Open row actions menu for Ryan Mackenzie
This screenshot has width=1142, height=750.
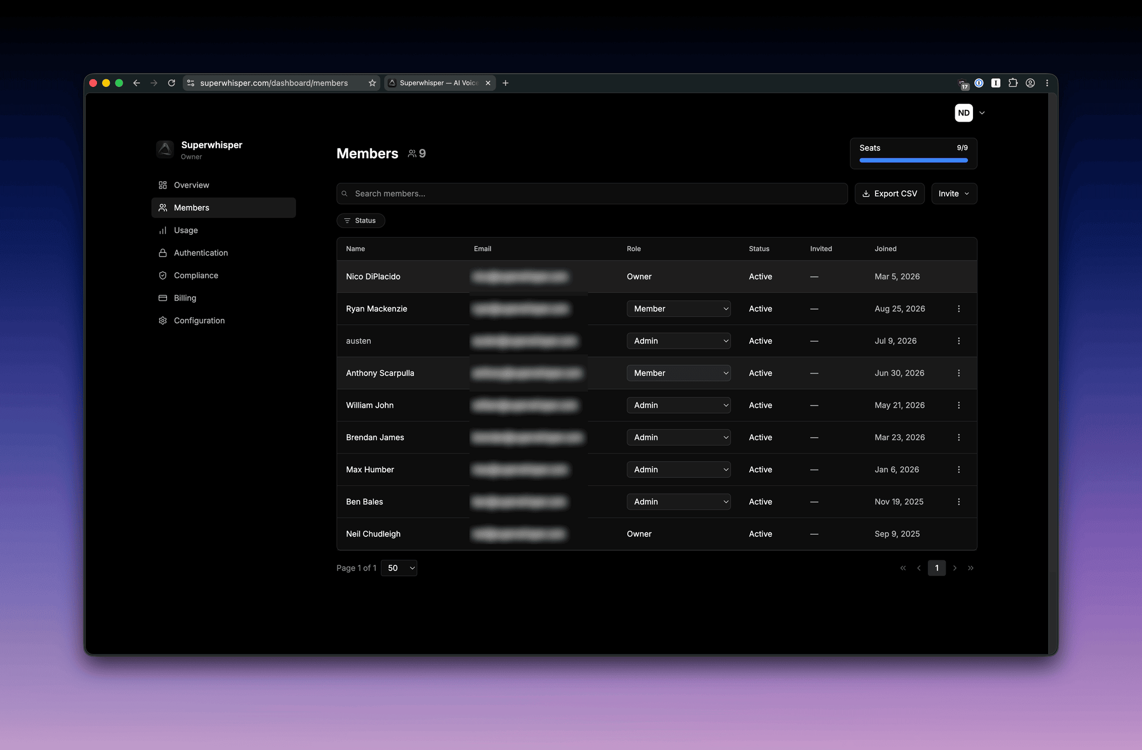point(959,309)
